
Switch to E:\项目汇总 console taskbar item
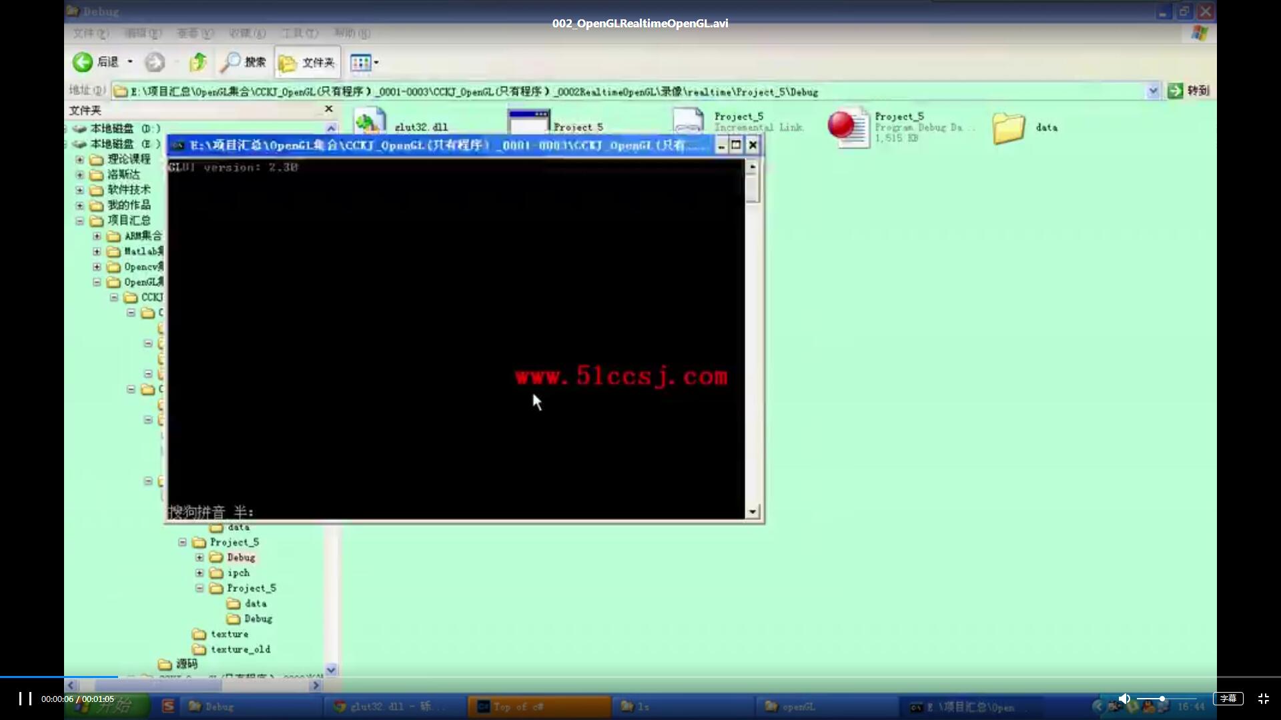tap(971, 707)
